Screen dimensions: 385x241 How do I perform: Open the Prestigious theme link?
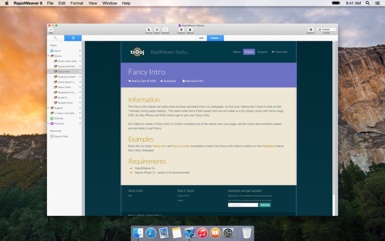click(268, 146)
